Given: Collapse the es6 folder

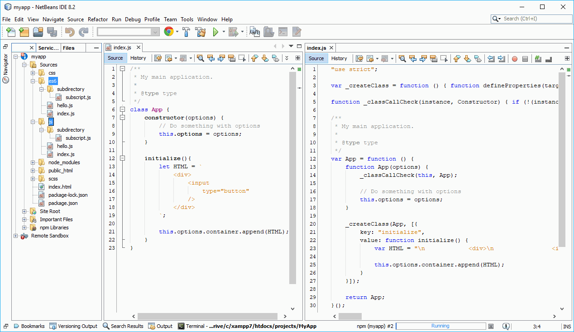Looking at the screenshot, I should [x=32, y=81].
